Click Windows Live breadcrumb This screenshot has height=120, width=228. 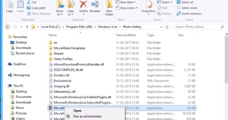[x=107, y=27]
